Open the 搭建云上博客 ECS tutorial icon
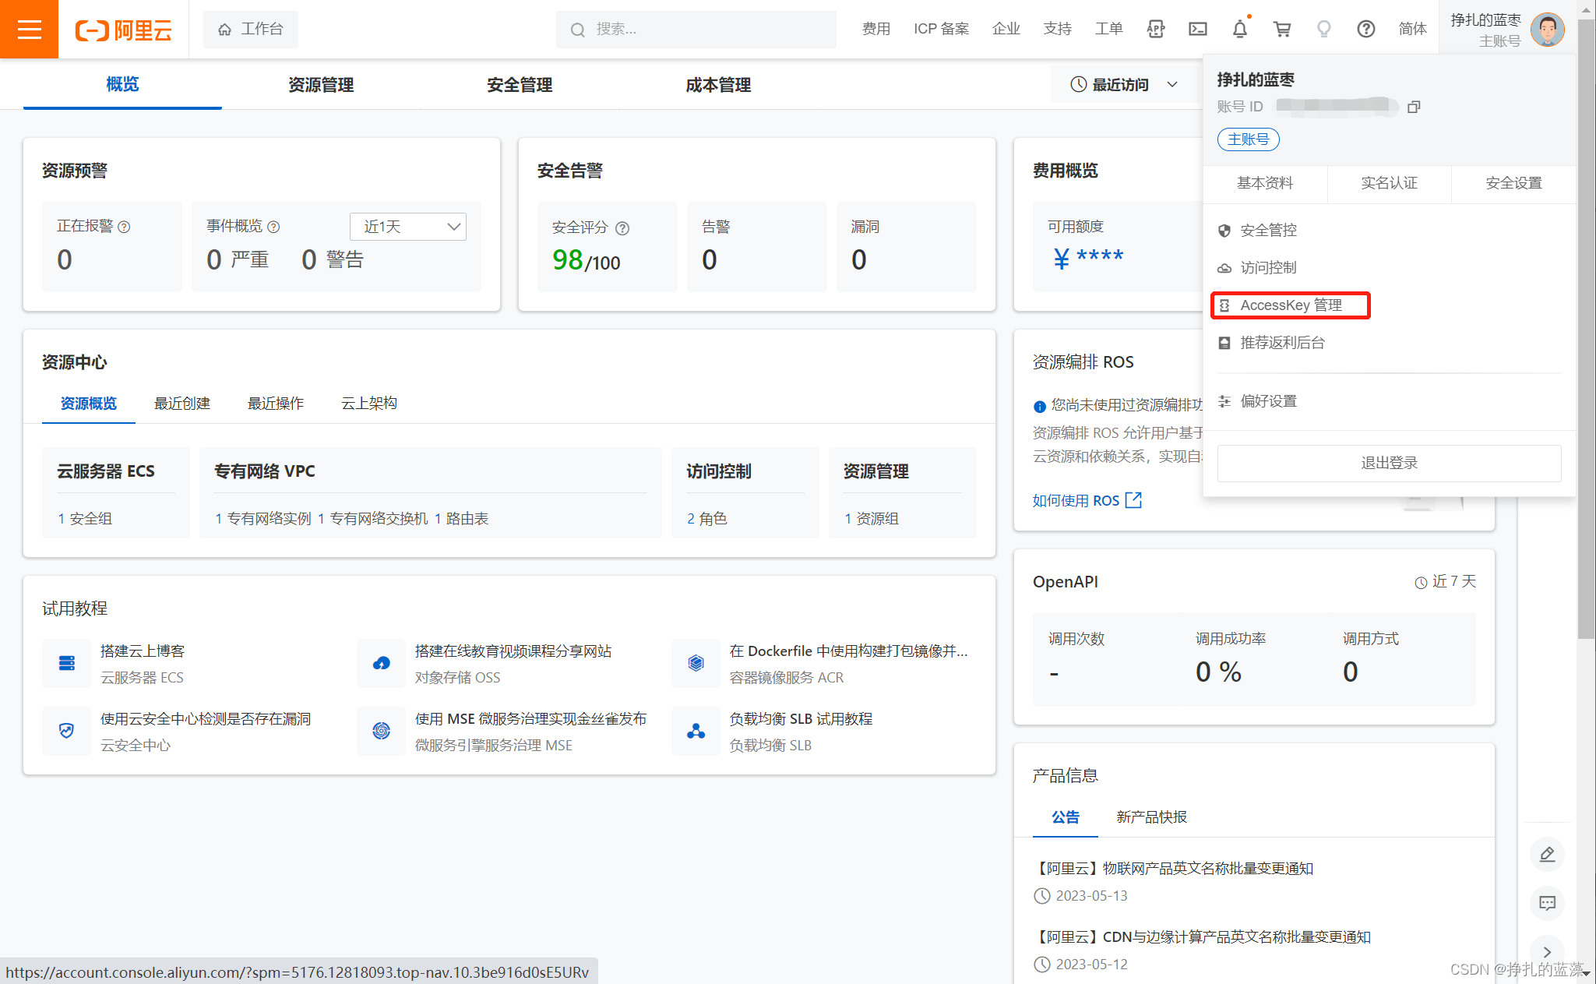 (67, 663)
